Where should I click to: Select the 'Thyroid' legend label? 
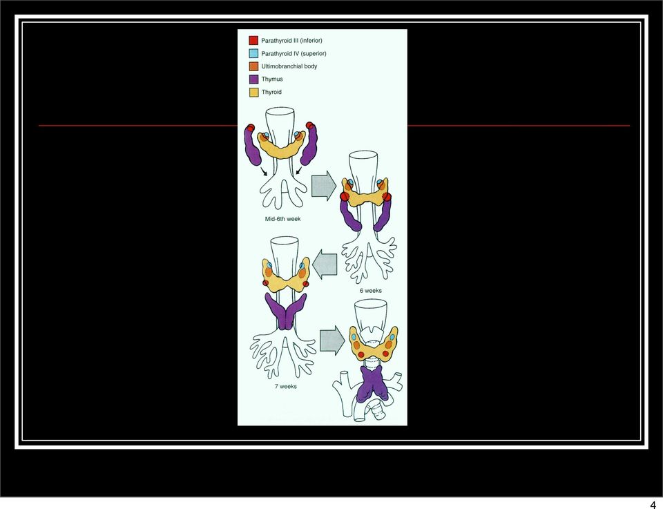271,92
